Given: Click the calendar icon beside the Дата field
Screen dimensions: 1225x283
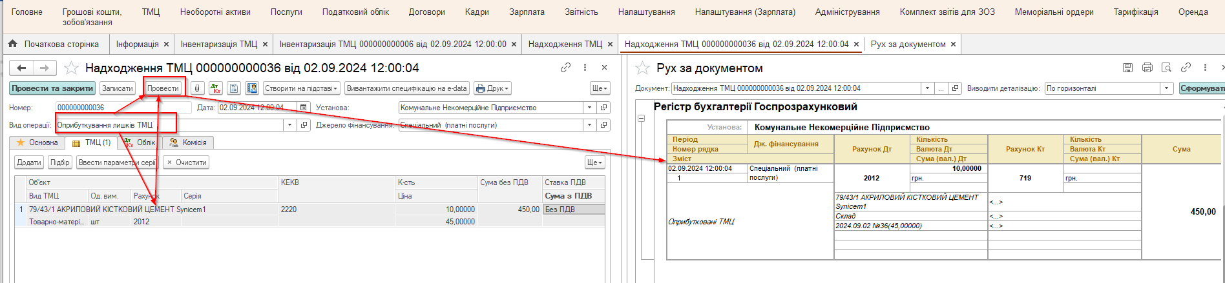Looking at the screenshot, I should tap(304, 108).
